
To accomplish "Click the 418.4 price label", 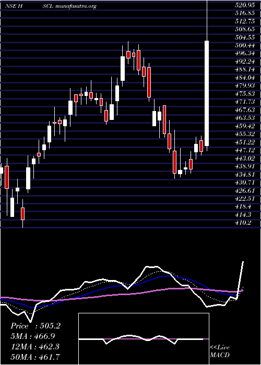I will (x=243, y=206).
